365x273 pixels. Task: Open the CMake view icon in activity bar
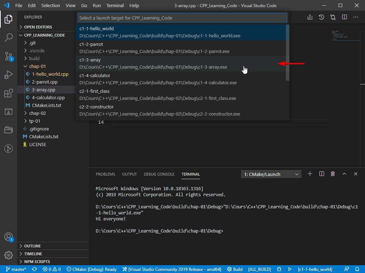point(9,112)
